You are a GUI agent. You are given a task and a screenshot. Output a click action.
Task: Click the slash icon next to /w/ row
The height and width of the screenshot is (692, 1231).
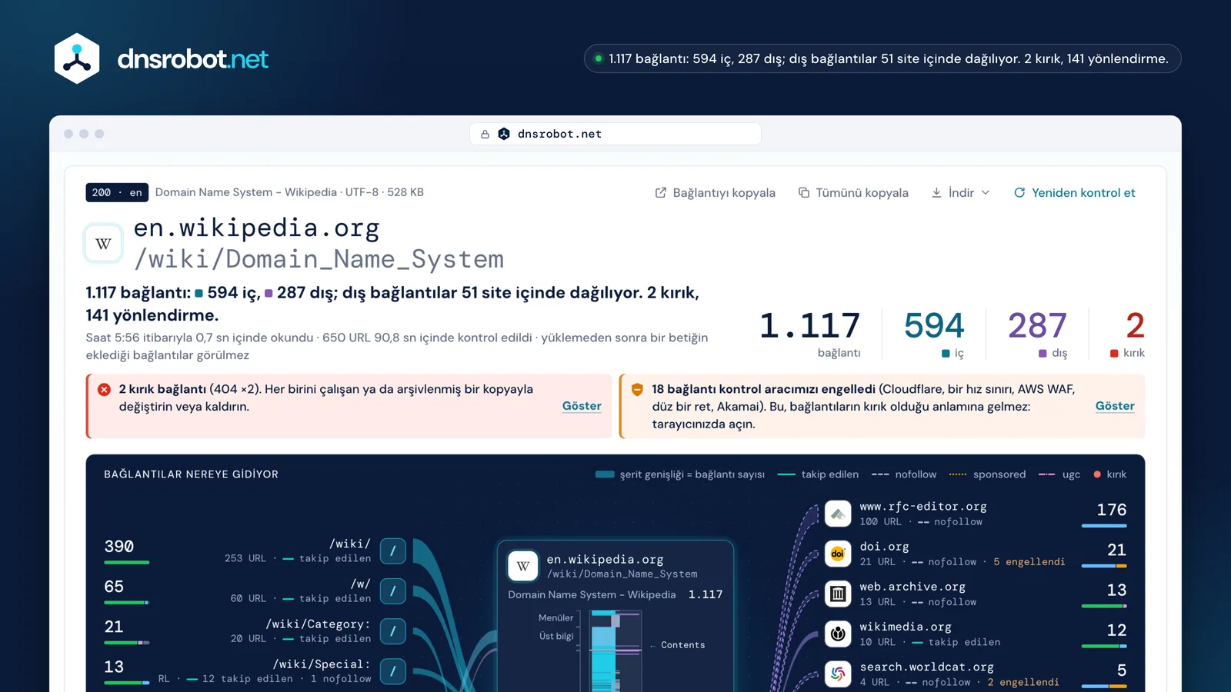(392, 591)
